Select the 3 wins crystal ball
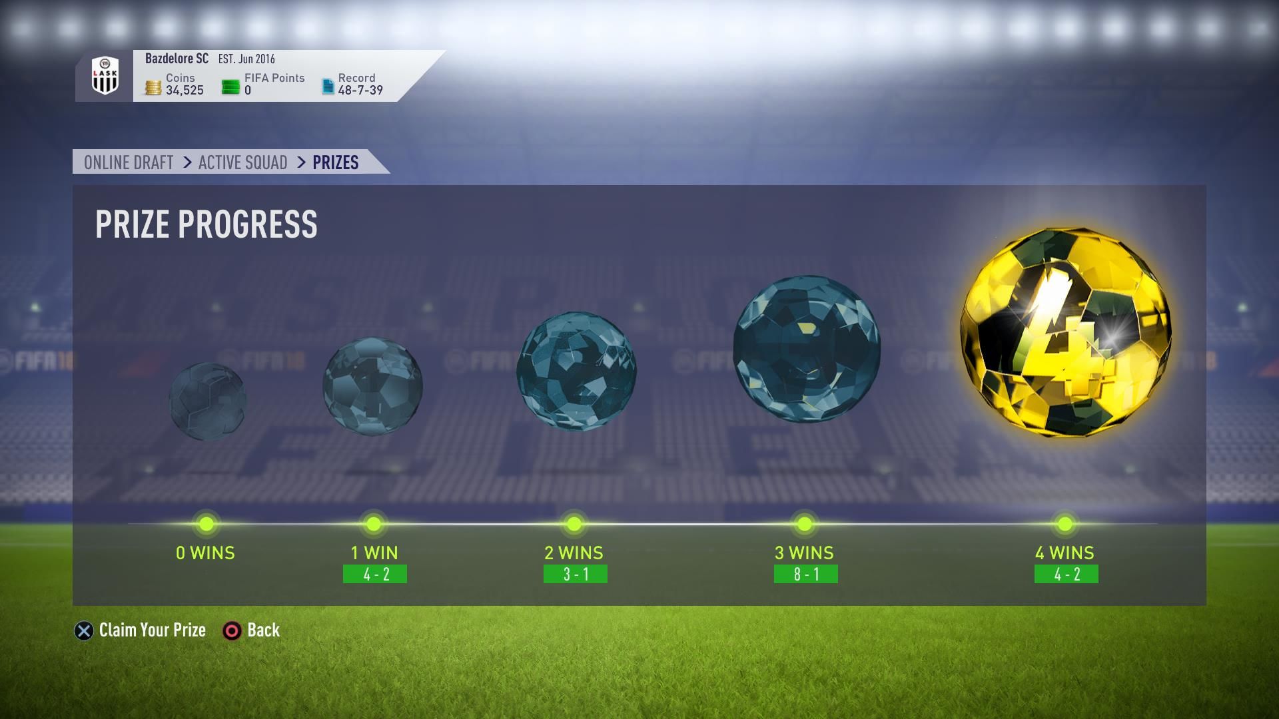This screenshot has width=1279, height=719. click(x=807, y=349)
